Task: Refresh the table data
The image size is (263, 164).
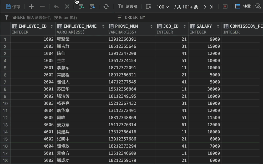Action: 106,7
